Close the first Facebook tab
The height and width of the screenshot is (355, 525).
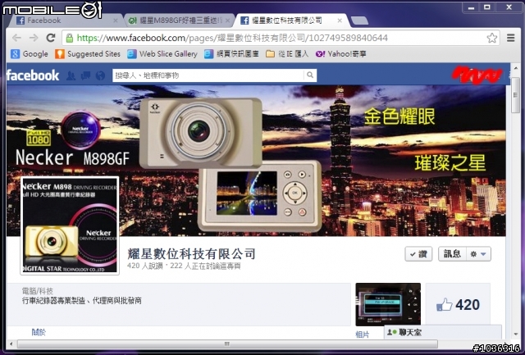[x=116, y=20]
